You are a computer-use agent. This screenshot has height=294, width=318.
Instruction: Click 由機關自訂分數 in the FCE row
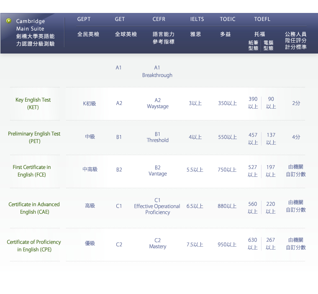[x=296, y=171]
